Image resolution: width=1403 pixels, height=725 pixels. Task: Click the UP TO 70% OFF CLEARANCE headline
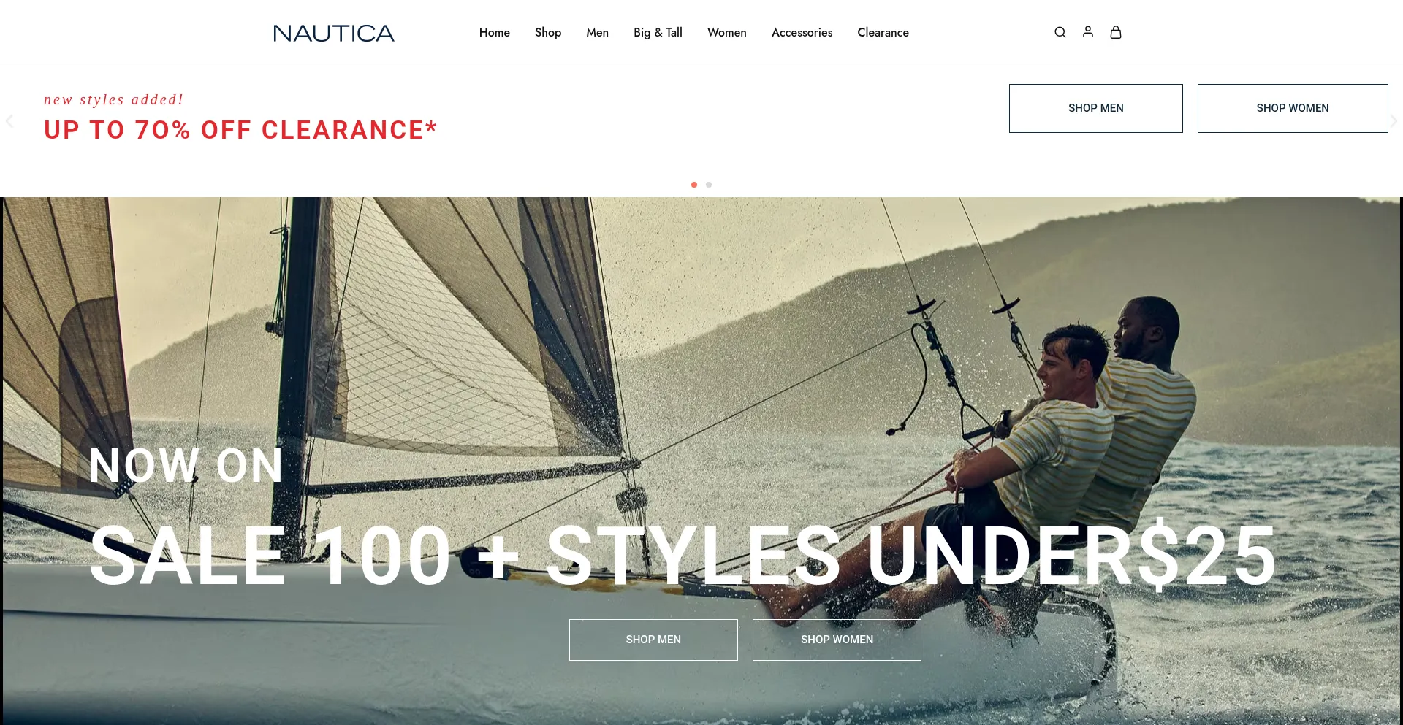(x=240, y=130)
